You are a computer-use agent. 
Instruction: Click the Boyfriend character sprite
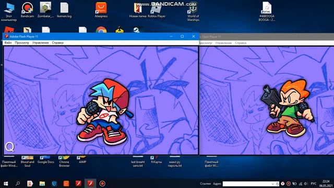click(105, 112)
